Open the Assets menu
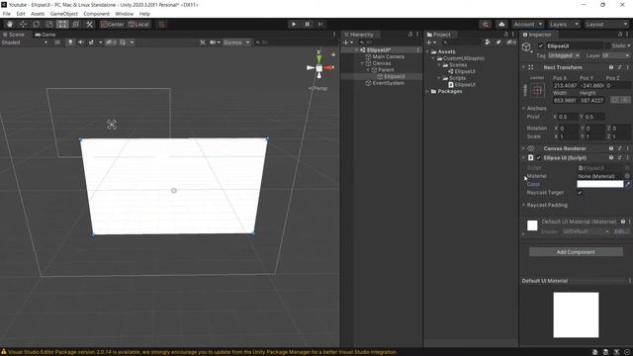 (38, 14)
